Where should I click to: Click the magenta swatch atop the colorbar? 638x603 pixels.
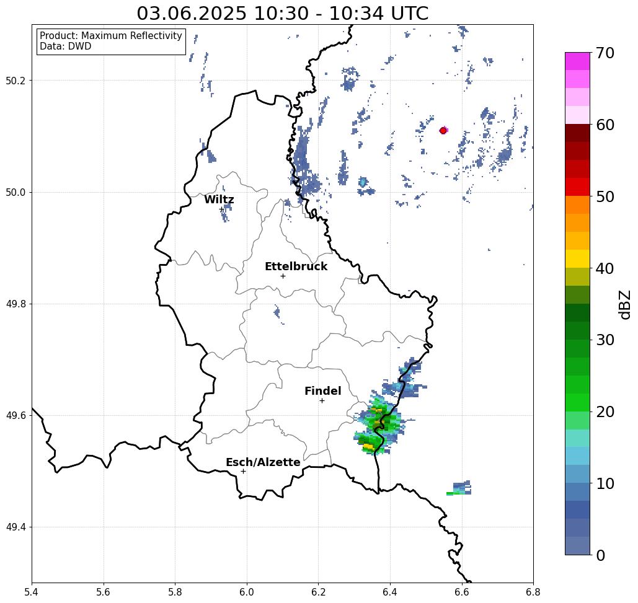tap(577, 61)
